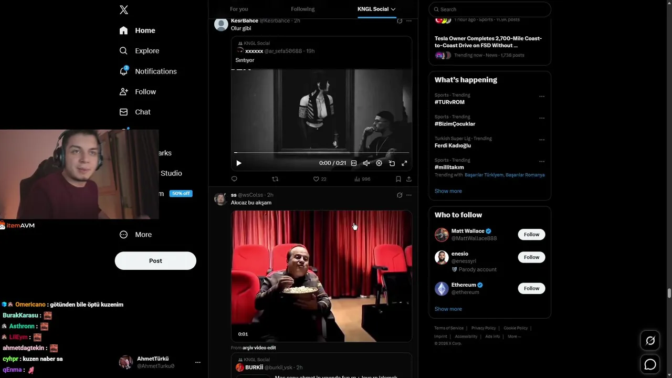The width and height of the screenshot is (672, 378).
Task: Open the Privacy Policy link
Action: [x=484, y=328]
